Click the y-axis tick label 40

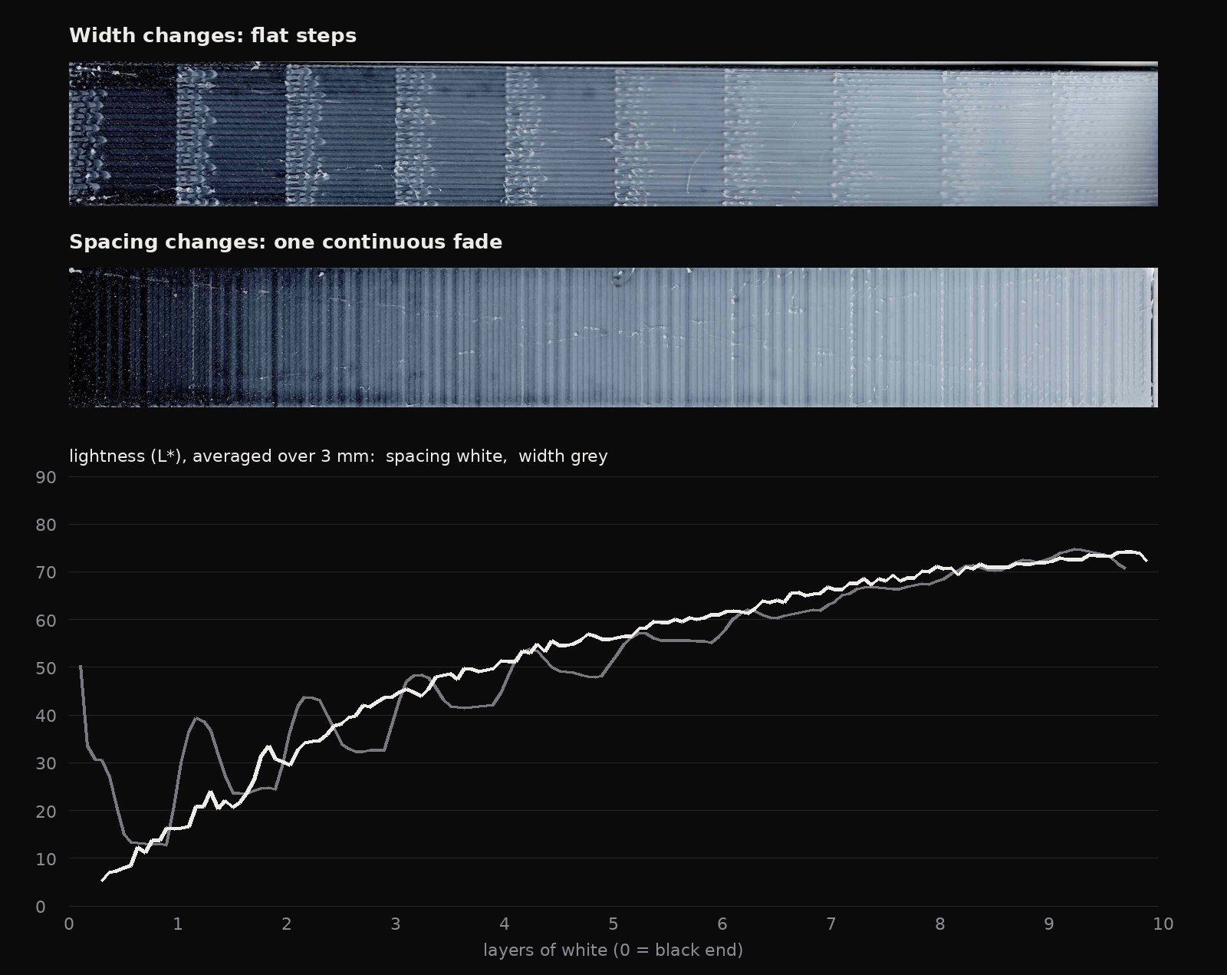click(x=46, y=716)
